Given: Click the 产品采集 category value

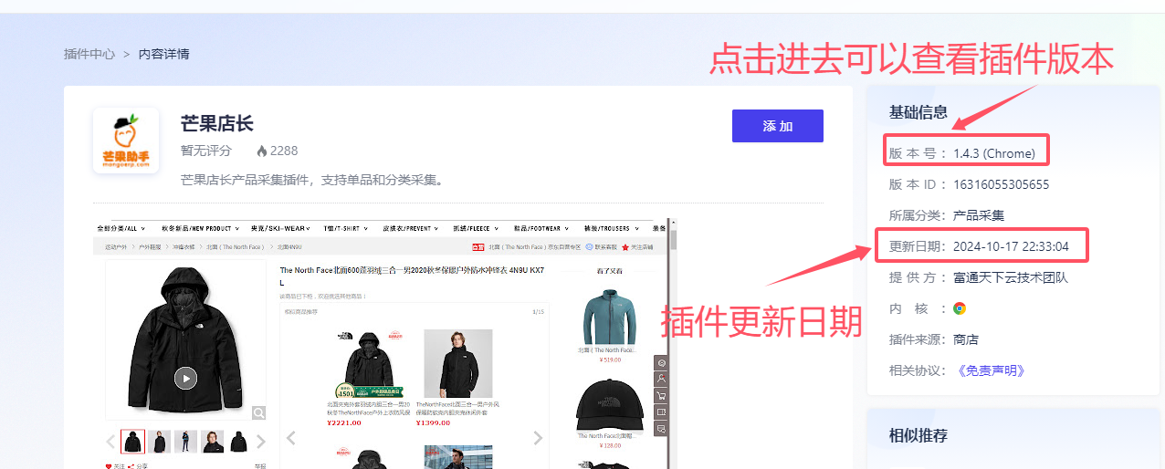Looking at the screenshot, I should point(979,215).
